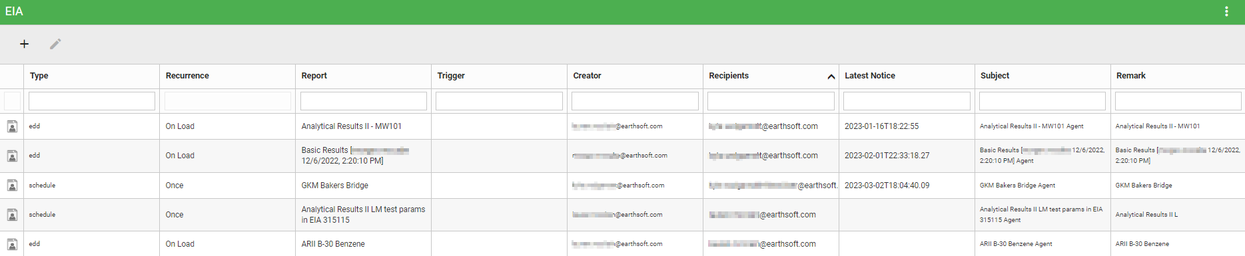Open the three-dot menu in green header
This screenshot has width=1245, height=256.
click(x=1226, y=11)
